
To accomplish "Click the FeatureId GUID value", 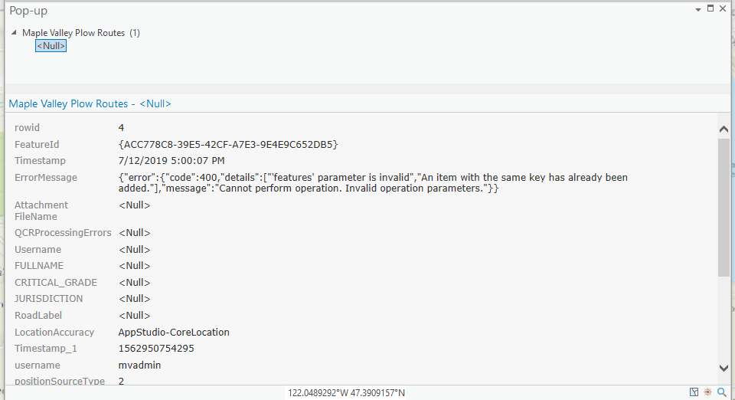I will click(227, 144).
